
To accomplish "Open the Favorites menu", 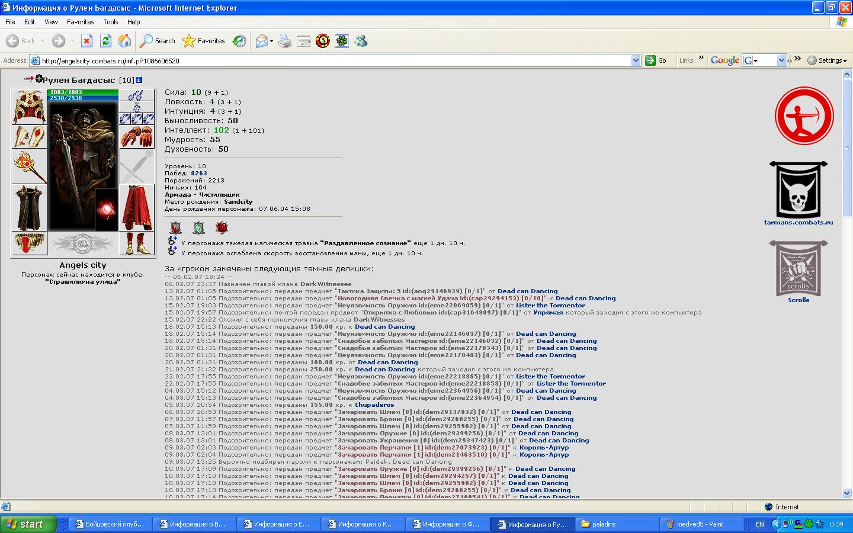I will (x=80, y=22).
